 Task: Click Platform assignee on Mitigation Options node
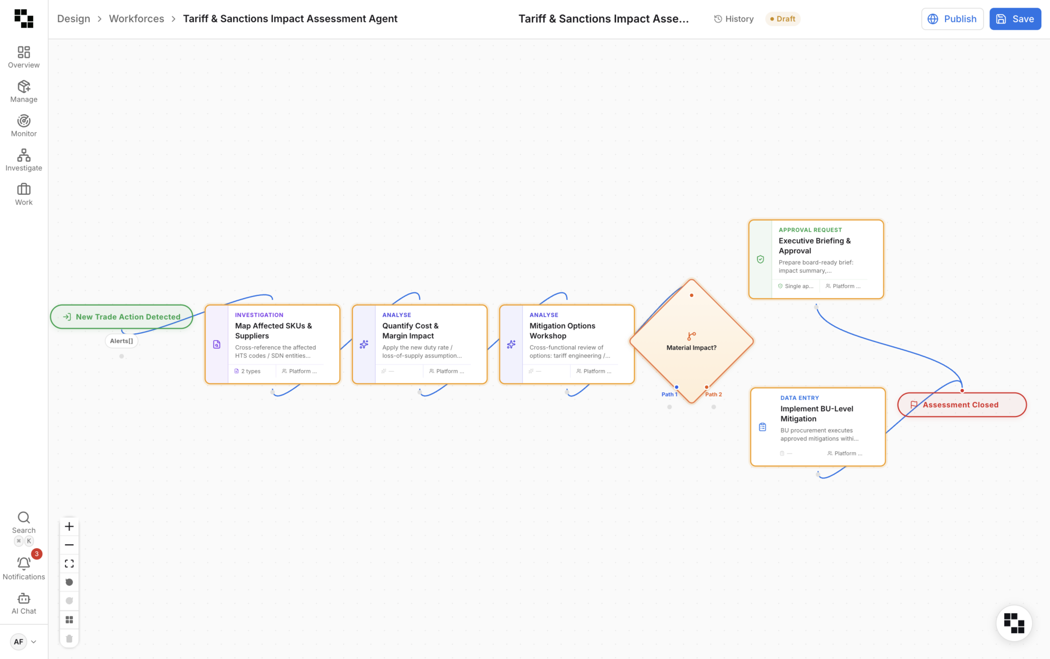(594, 371)
